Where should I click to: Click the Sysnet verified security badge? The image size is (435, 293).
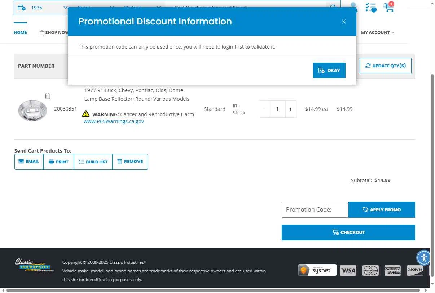pyautogui.click(x=317, y=270)
